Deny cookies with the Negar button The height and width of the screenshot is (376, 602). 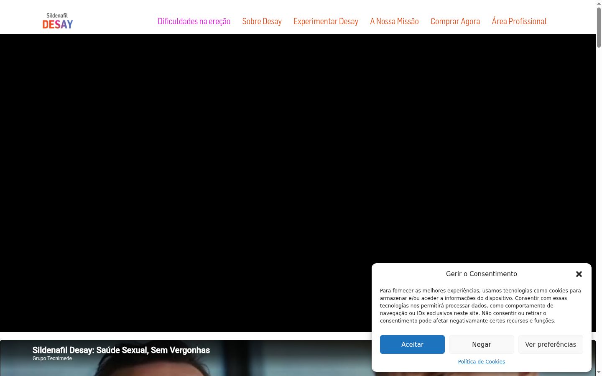point(482,344)
